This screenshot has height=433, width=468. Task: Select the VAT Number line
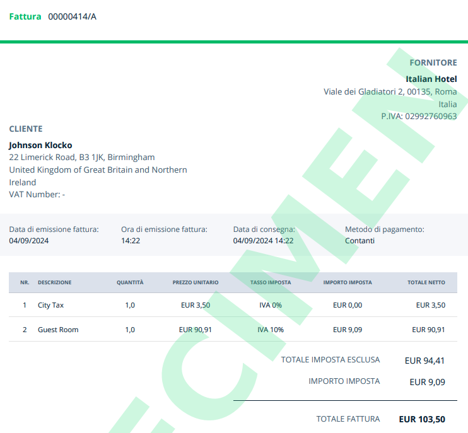[37, 194]
